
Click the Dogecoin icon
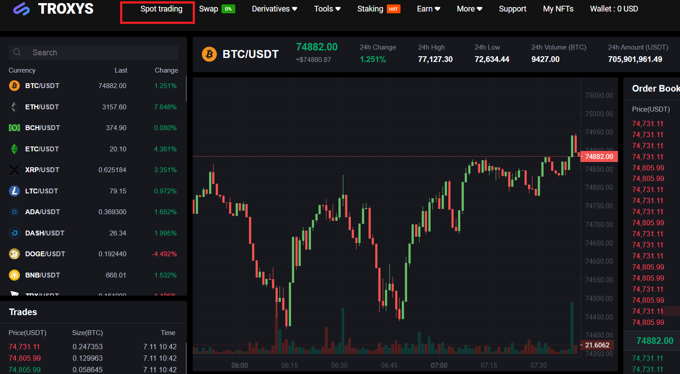[15, 254]
